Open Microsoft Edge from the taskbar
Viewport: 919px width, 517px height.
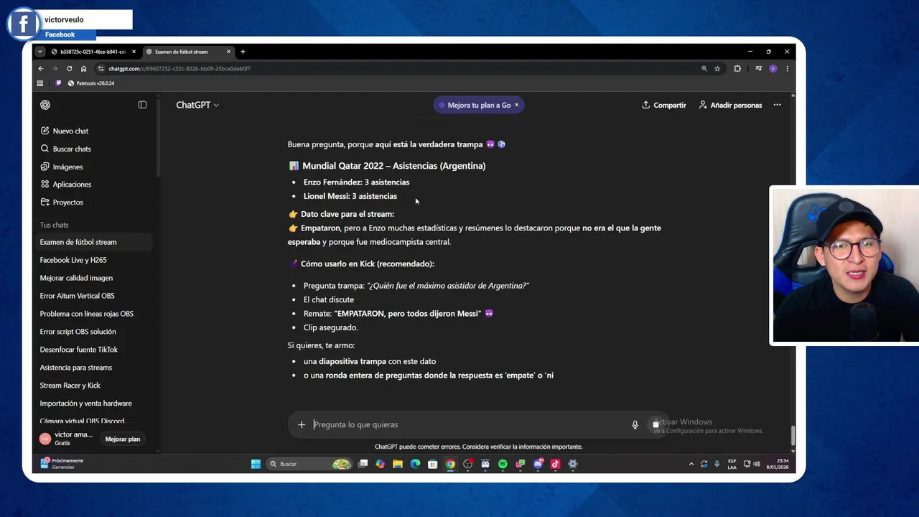click(x=415, y=464)
